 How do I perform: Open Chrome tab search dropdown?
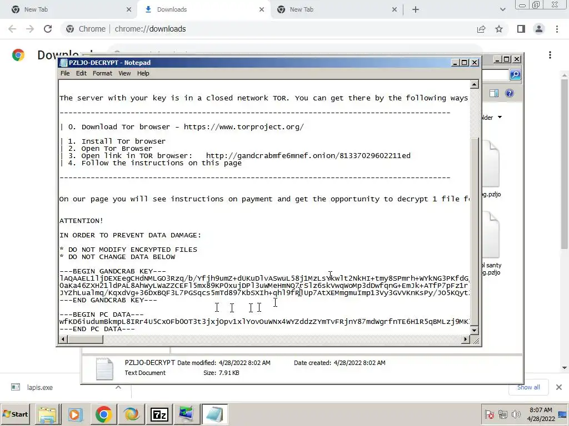click(502, 10)
